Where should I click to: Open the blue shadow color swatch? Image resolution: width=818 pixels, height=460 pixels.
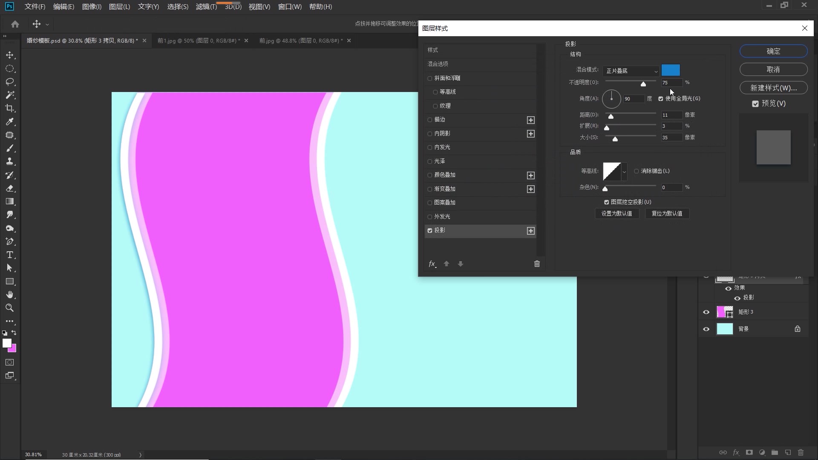(x=671, y=70)
